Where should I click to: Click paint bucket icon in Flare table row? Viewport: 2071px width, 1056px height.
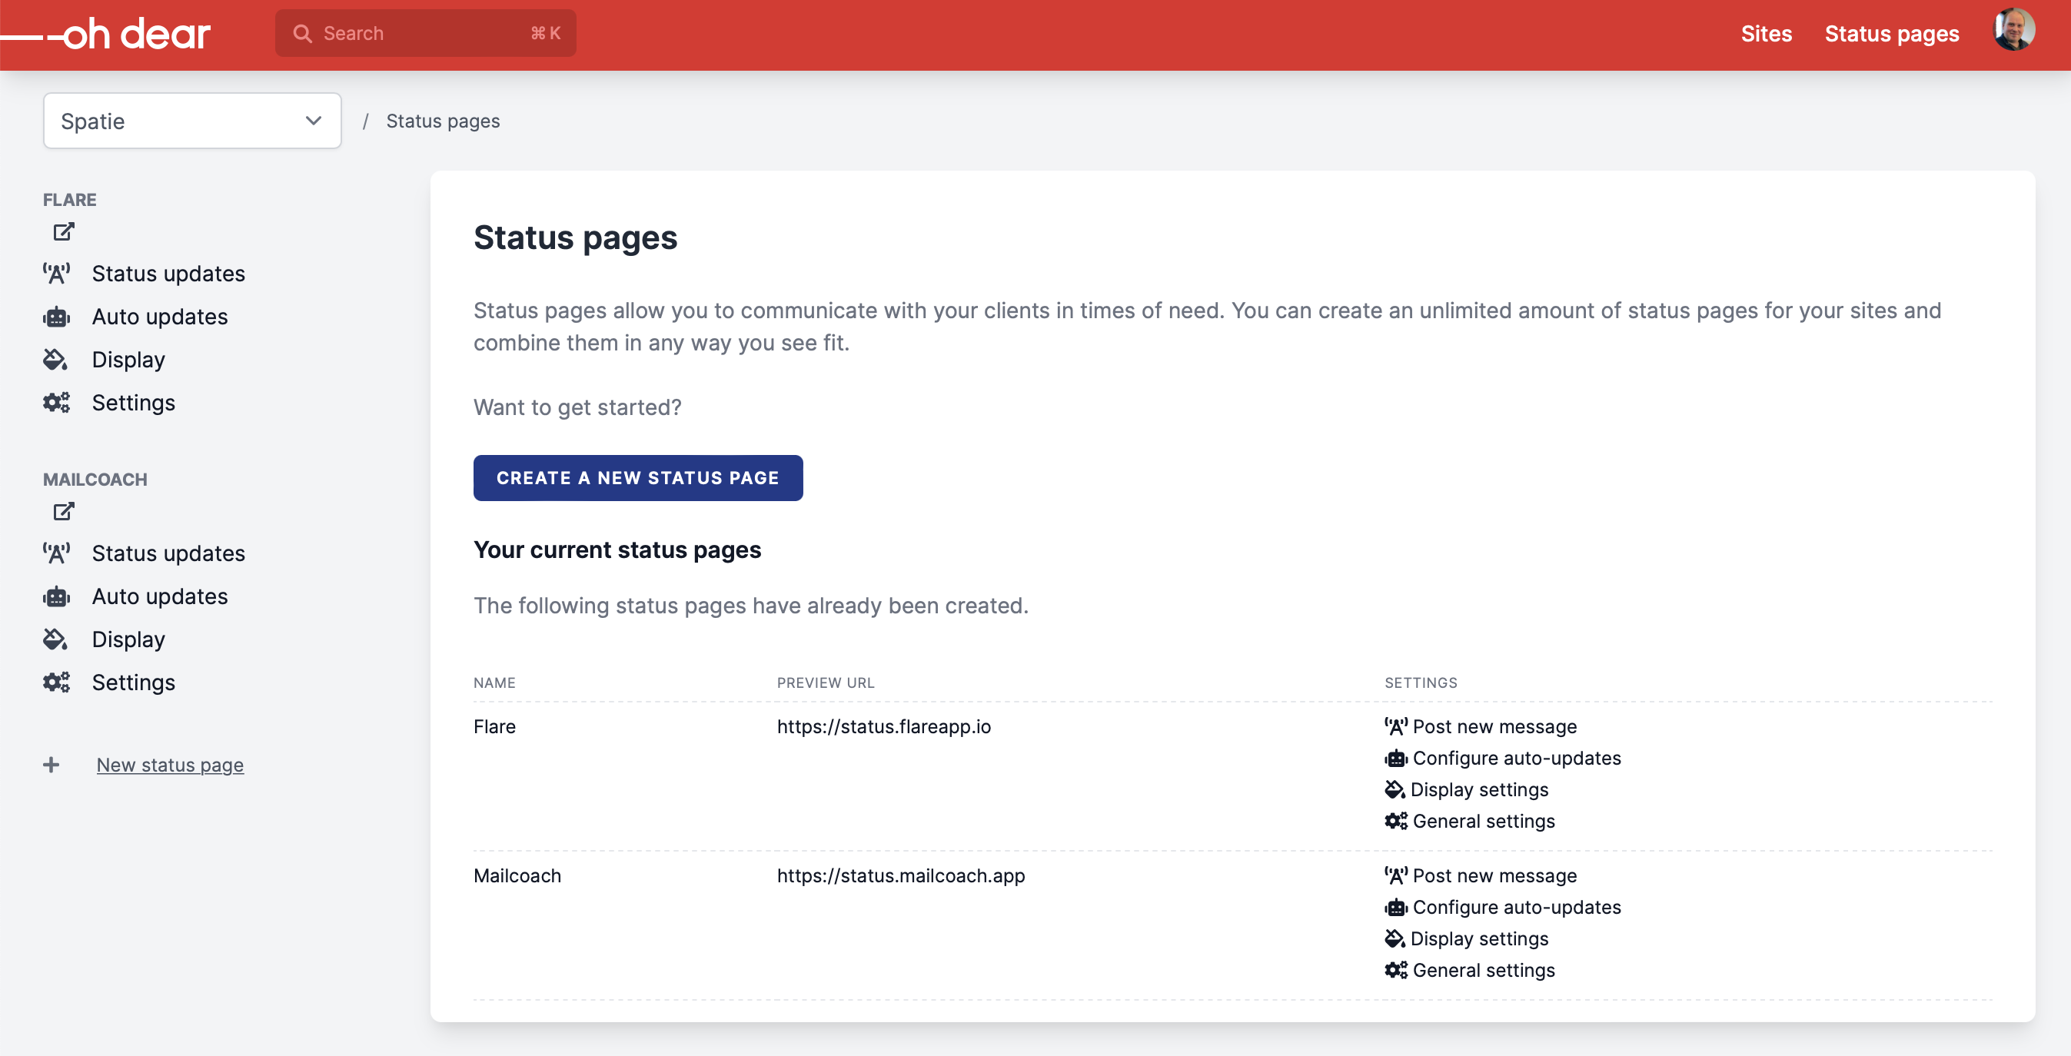point(1395,789)
